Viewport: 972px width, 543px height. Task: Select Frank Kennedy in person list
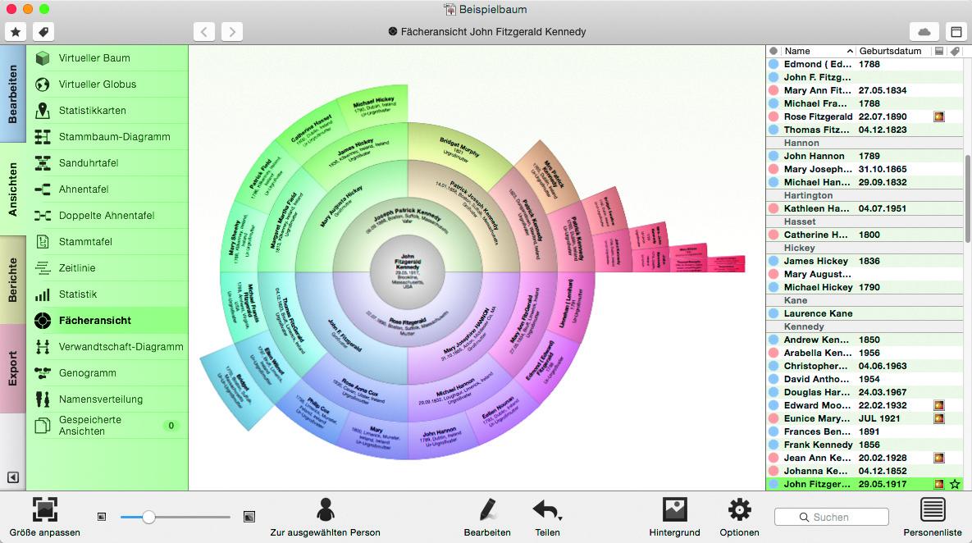865,445
